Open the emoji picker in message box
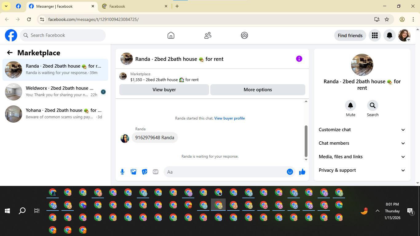 coord(290,172)
